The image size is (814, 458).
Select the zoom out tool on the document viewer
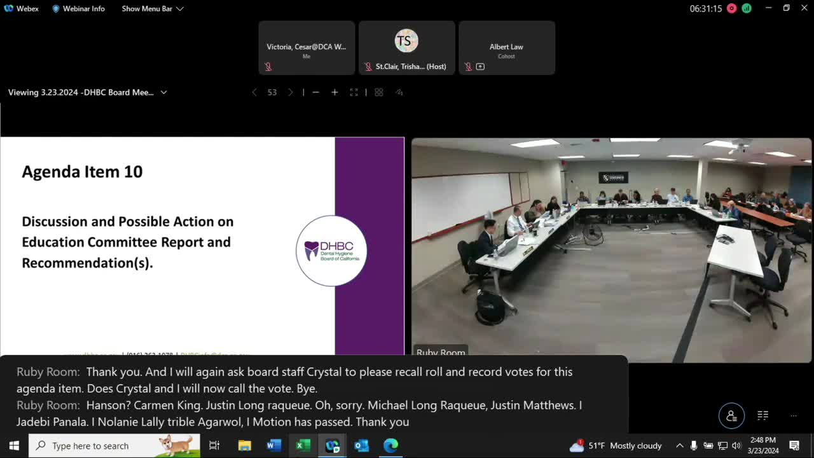coord(315,92)
